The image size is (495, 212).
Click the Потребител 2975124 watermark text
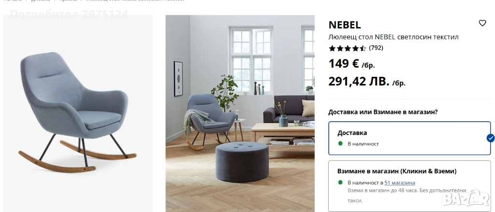[69, 14]
